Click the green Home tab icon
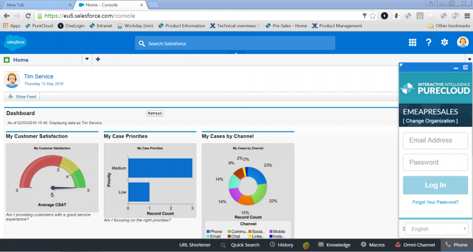473x252 pixels. pos(7,60)
